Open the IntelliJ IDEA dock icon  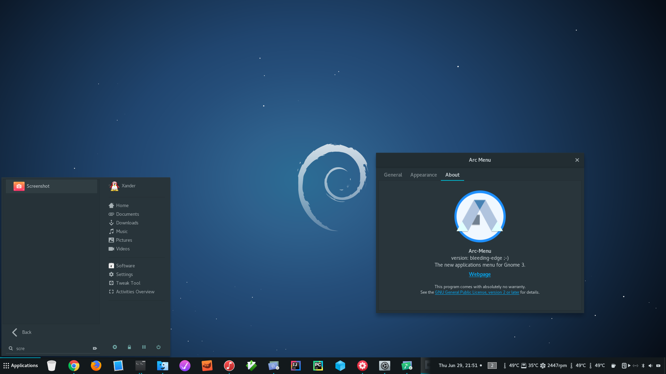(x=296, y=366)
